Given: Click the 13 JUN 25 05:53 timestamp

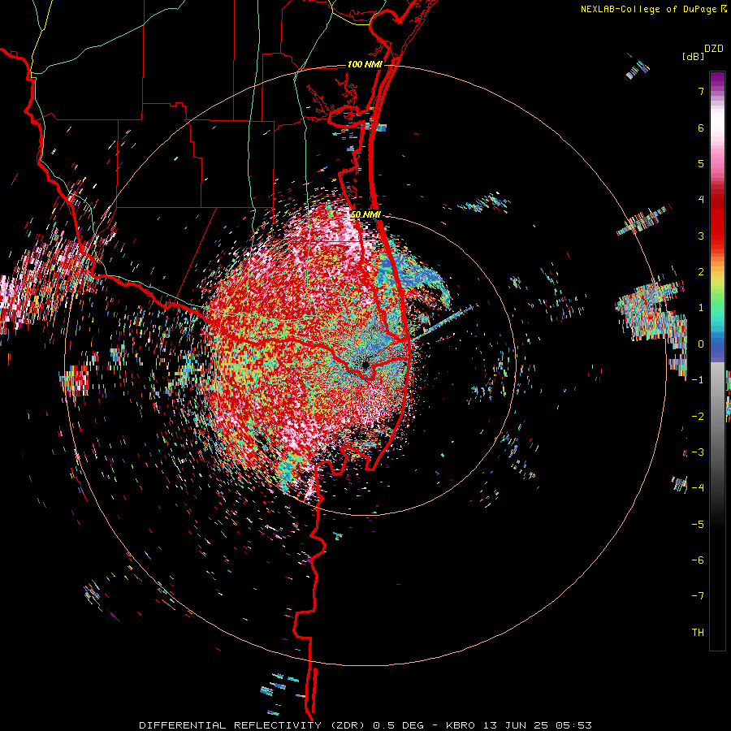Looking at the screenshot, I should click(x=536, y=725).
